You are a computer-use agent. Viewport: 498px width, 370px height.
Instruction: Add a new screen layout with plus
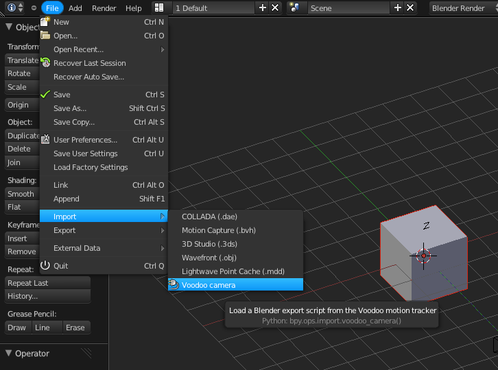[263, 8]
